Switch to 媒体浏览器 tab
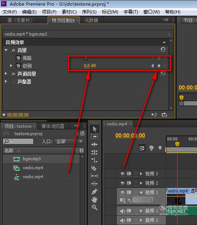The image size is (197, 225). [53, 126]
